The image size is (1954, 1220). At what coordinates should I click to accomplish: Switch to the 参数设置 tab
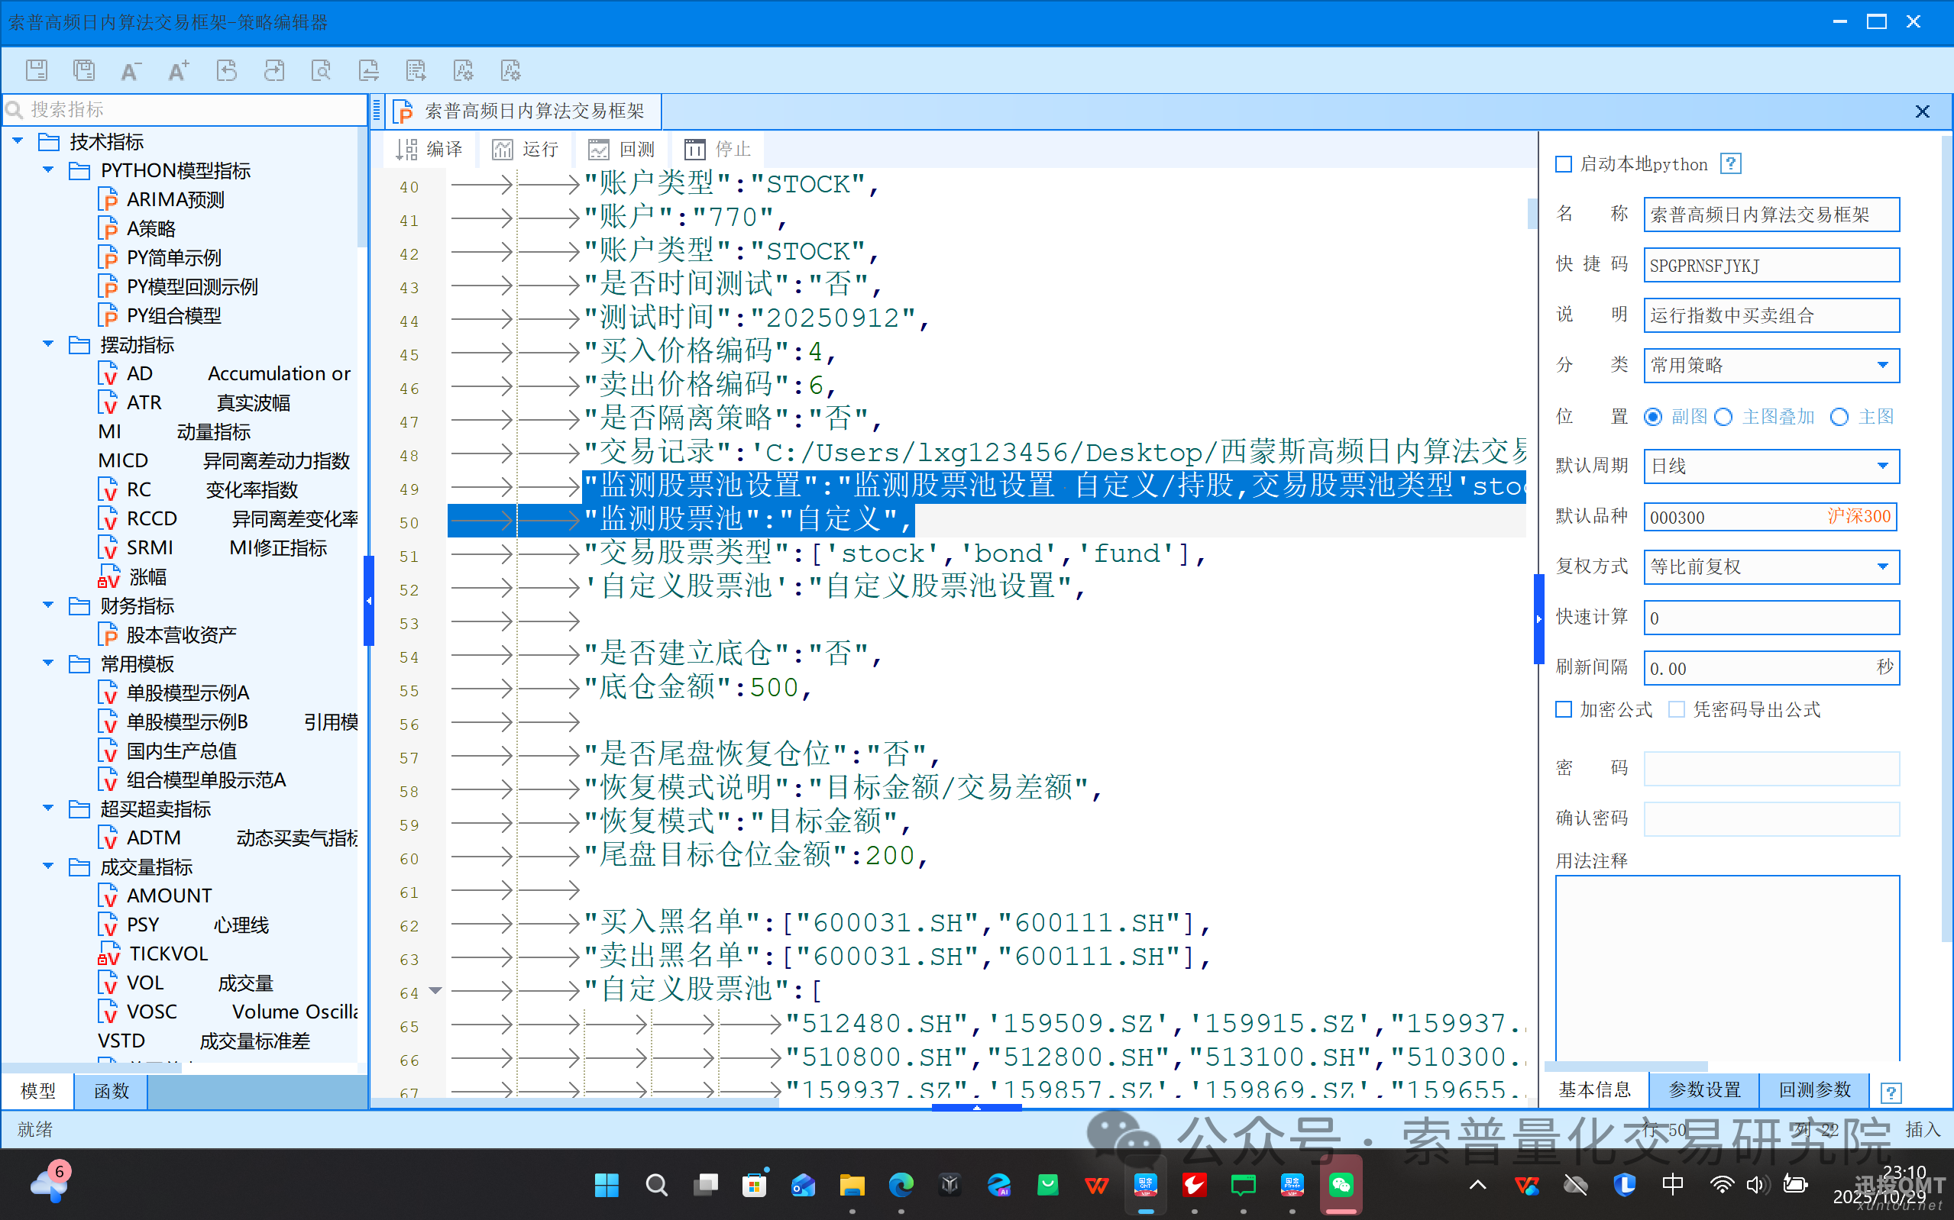coord(1703,1090)
